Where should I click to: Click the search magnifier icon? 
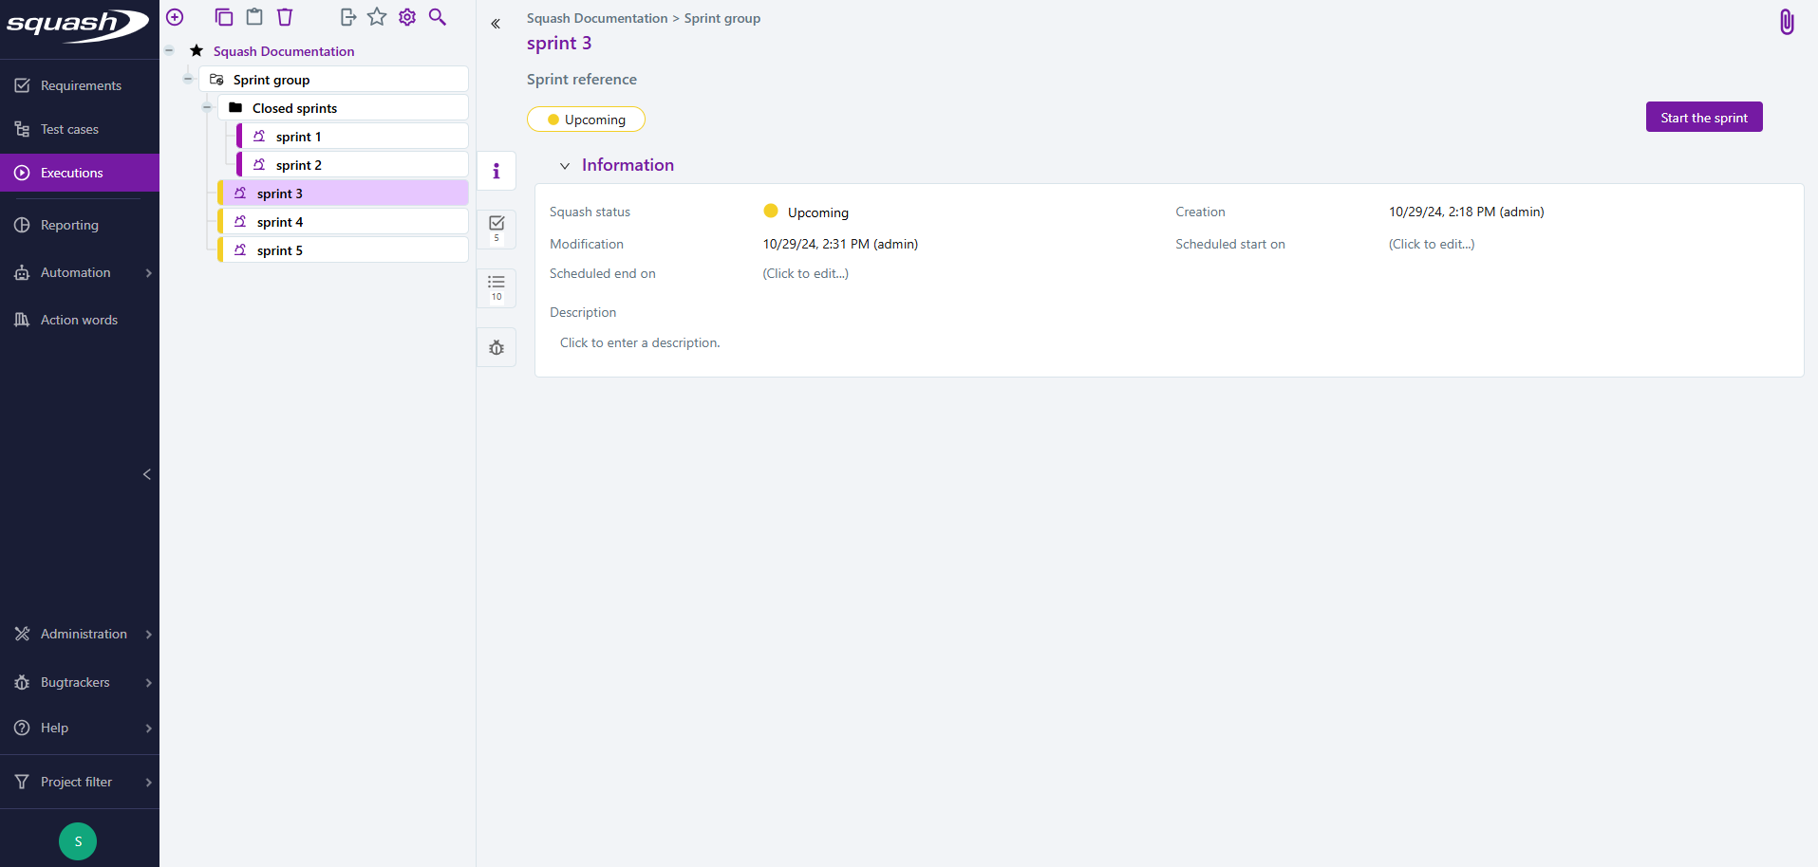click(438, 17)
